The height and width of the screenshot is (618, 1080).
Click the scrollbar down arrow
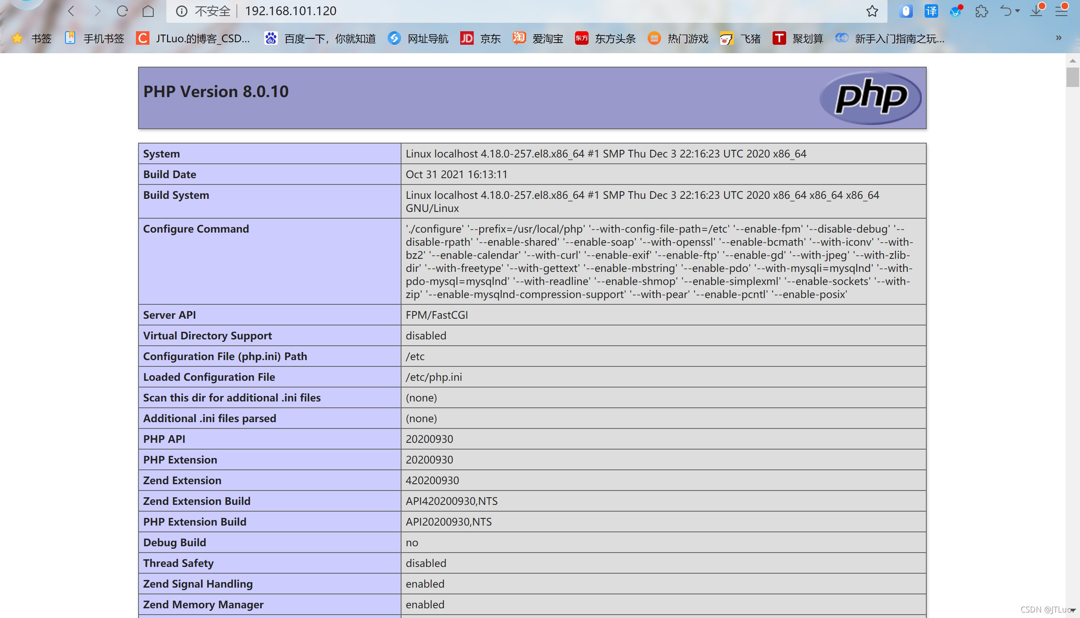(1072, 610)
